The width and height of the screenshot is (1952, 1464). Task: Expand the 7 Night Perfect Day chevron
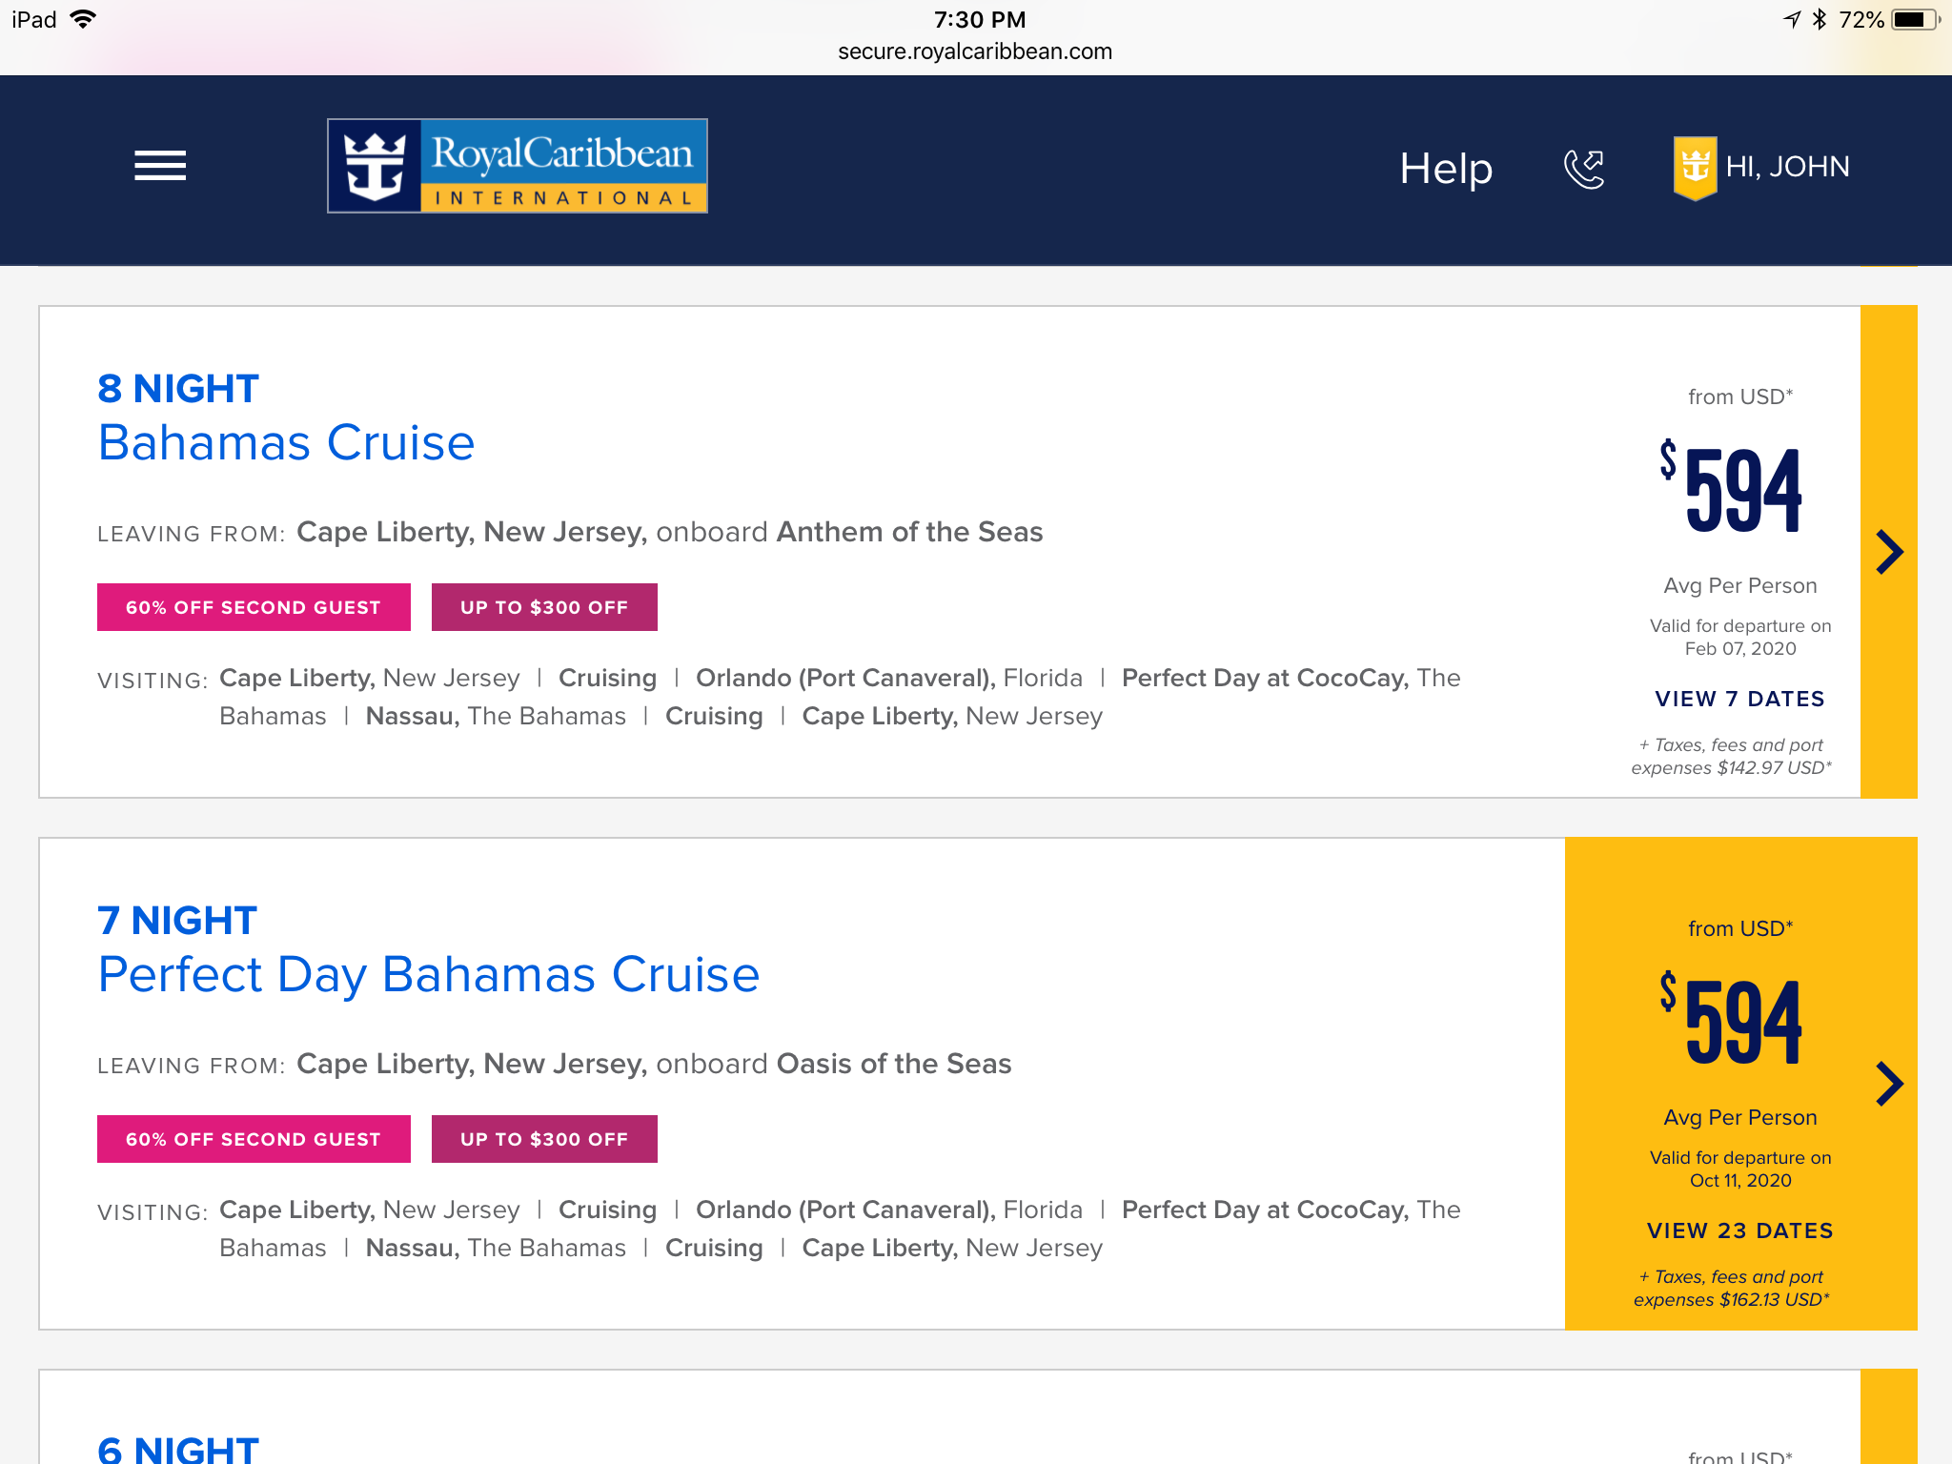(1889, 1084)
